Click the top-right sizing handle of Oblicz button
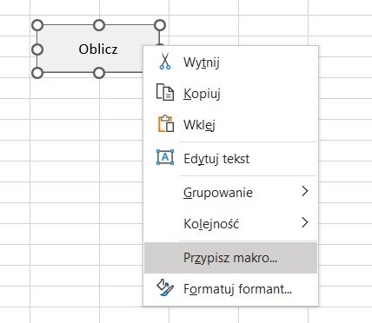 point(160,25)
